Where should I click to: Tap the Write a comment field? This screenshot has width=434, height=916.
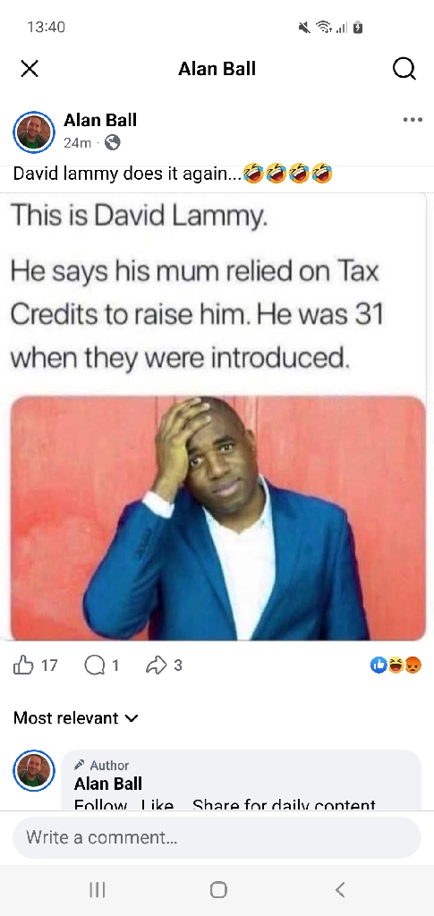coord(217,837)
